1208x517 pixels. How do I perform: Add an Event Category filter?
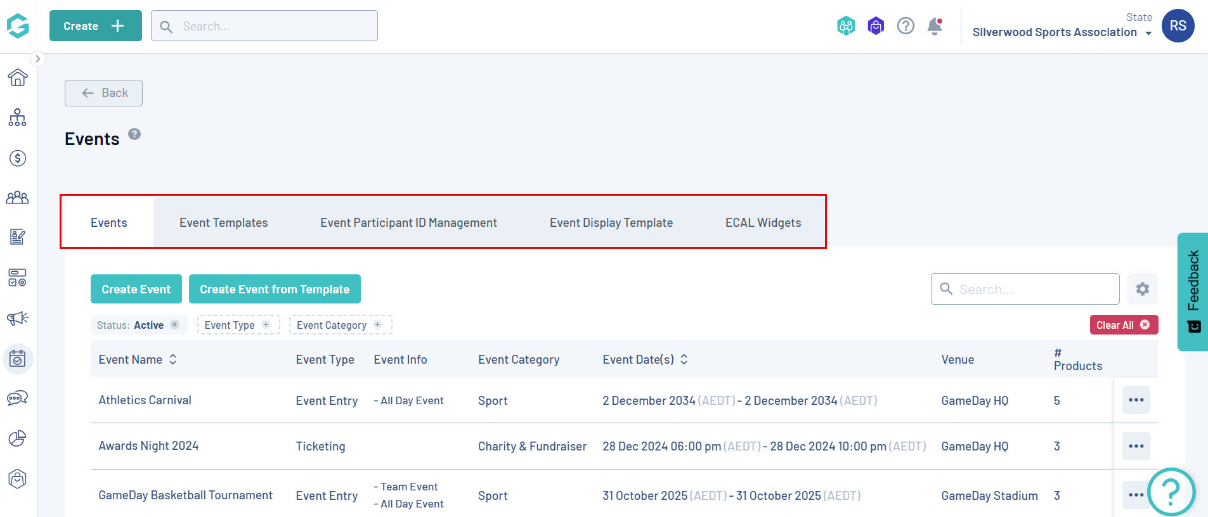(x=341, y=325)
